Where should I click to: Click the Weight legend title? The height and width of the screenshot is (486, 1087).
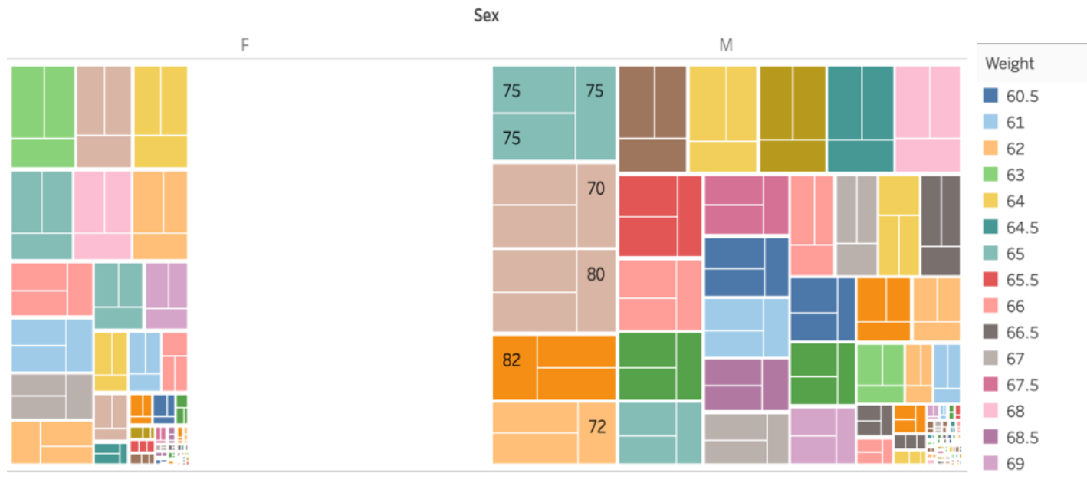point(1010,64)
